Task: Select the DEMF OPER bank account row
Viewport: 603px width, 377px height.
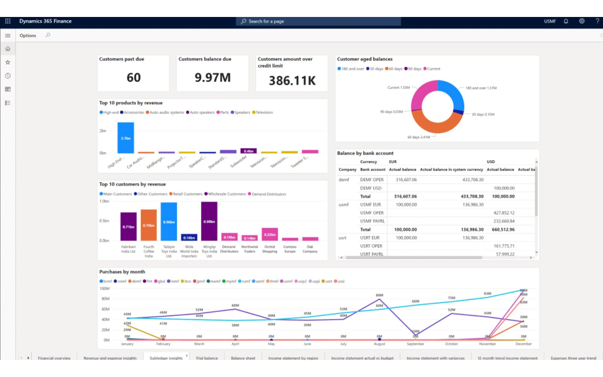Action: [437, 180]
